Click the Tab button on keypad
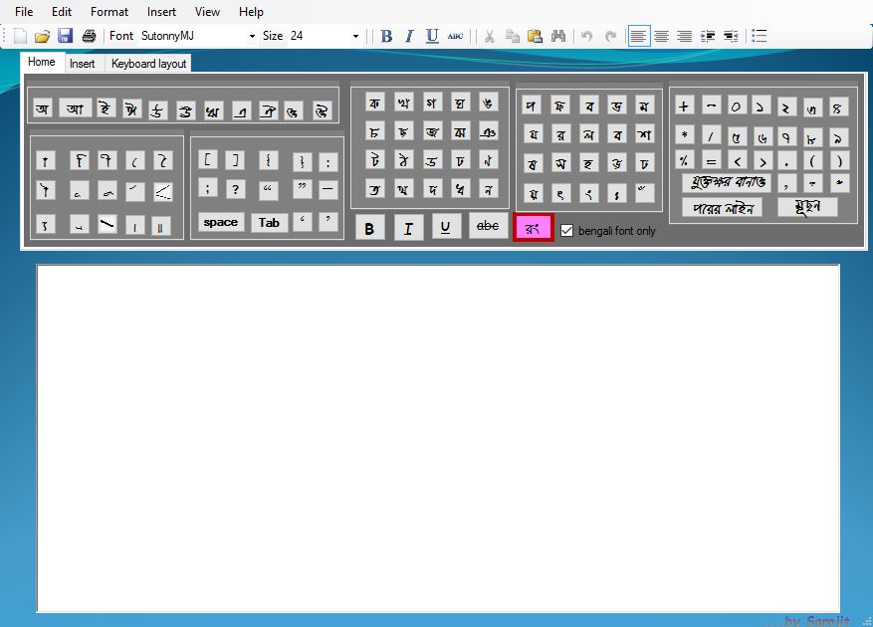Viewport: 873px width, 627px height. [269, 223]
